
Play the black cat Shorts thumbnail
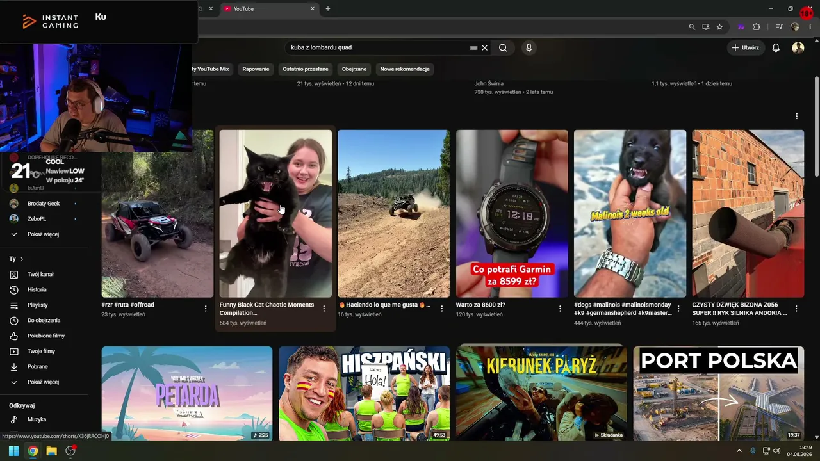[x=275, y=214]
